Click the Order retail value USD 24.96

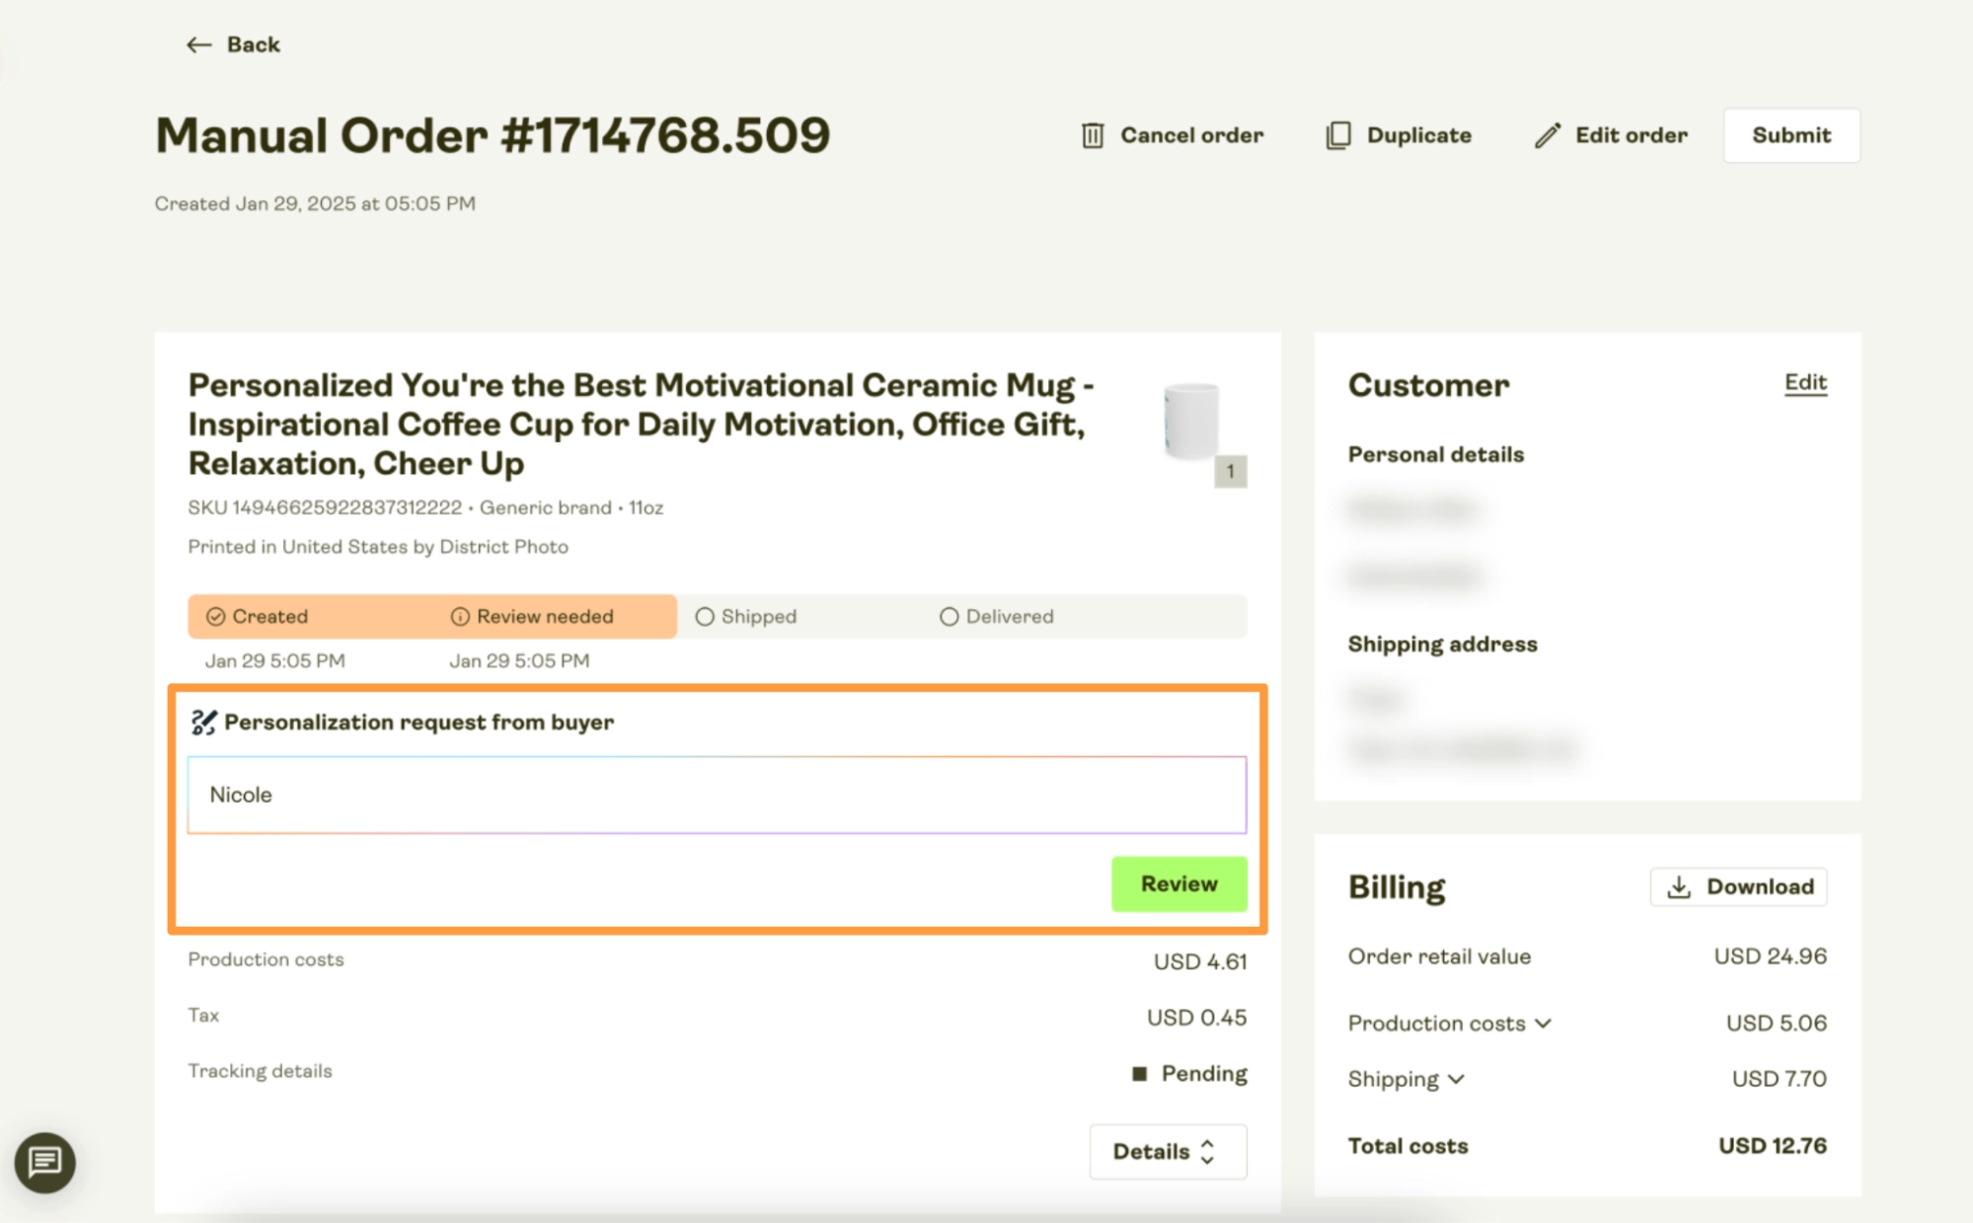(1770, 956)
